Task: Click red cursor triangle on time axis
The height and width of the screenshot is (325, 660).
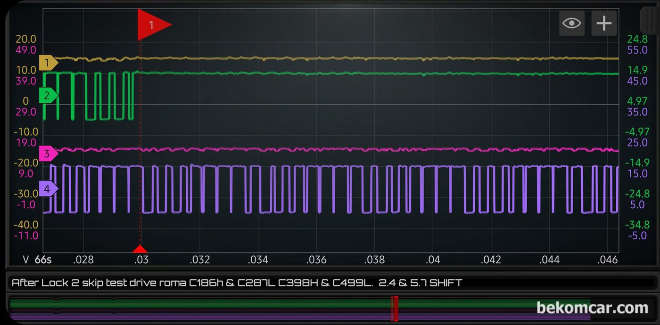Action: [x=140, y=249]
